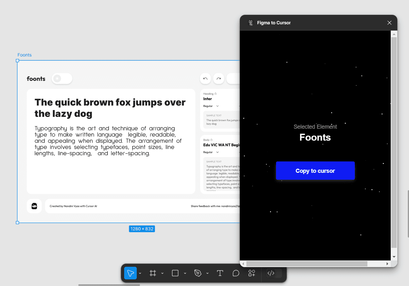Click the Body lock icon
This screenshot has height=286, width=409.
tap(211, 140)
